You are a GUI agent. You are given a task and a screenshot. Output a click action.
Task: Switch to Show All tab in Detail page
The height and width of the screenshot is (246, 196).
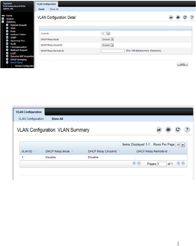tap(54, 9)
